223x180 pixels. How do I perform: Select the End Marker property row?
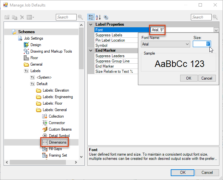116,66
